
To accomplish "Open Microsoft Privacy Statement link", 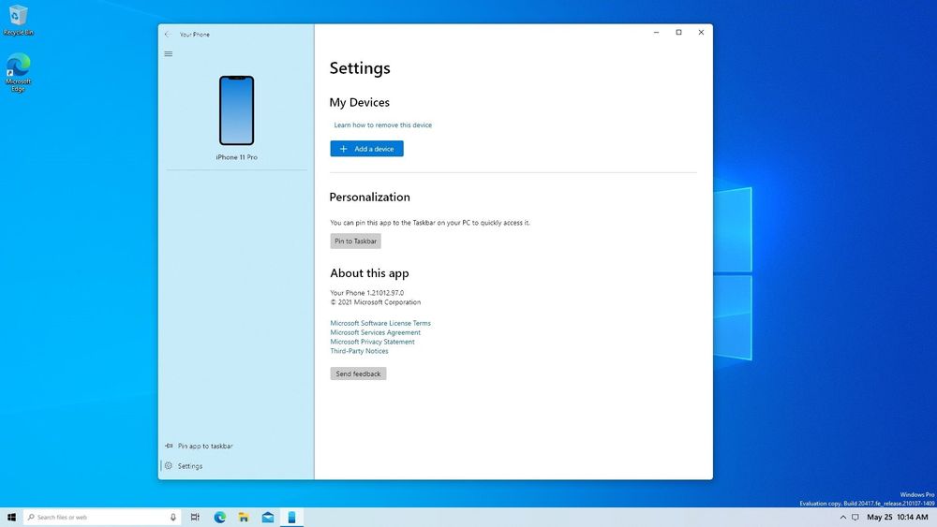I will coord(372,342).
